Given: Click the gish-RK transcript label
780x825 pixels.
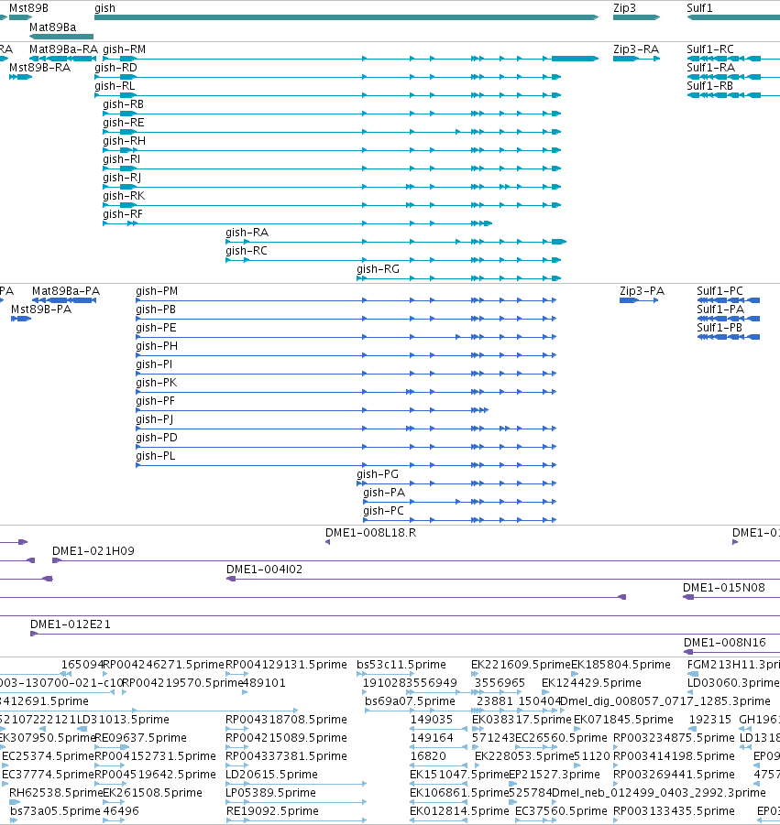Looking at the screenshot, I should pyautogui.click(x=124, y=196).
